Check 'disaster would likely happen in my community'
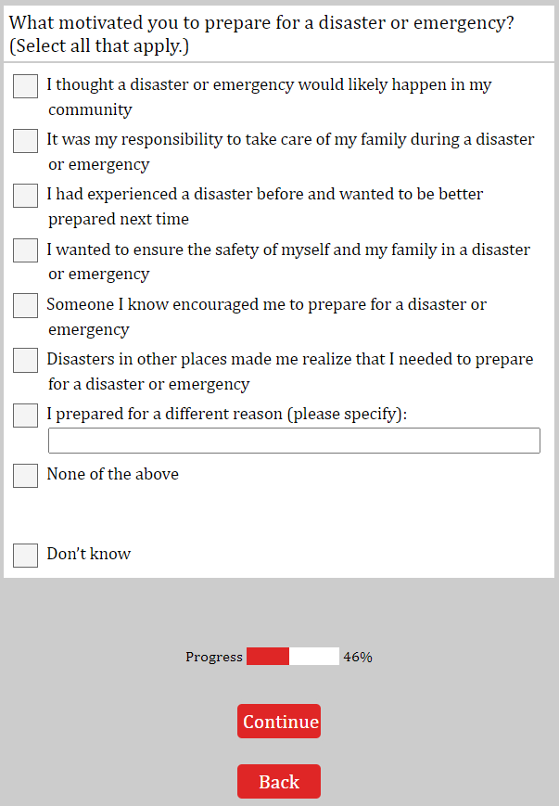The image size is (559, 806). coord(26,86)
